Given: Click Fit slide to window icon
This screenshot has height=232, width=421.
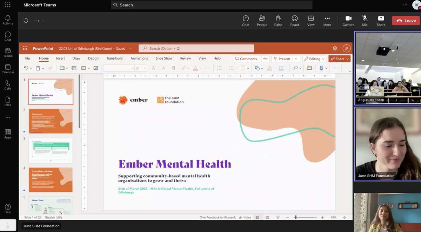Looking at the screenshot, I should coord(345,217).
